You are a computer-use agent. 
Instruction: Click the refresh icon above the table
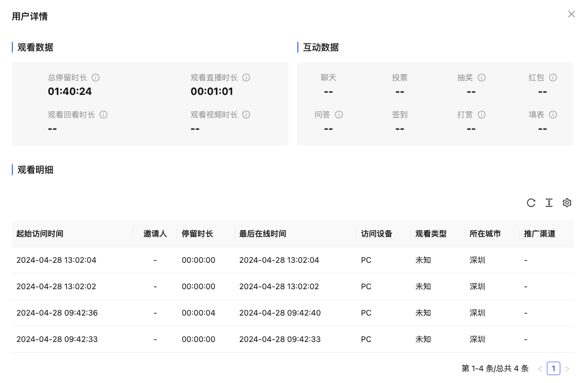[x=531, y=203]
